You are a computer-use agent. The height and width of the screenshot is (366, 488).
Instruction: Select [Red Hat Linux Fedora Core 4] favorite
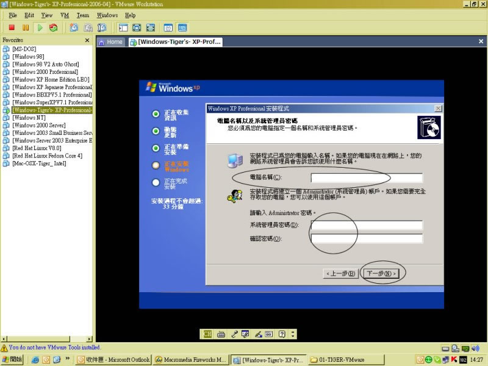[x=48, y=156]
